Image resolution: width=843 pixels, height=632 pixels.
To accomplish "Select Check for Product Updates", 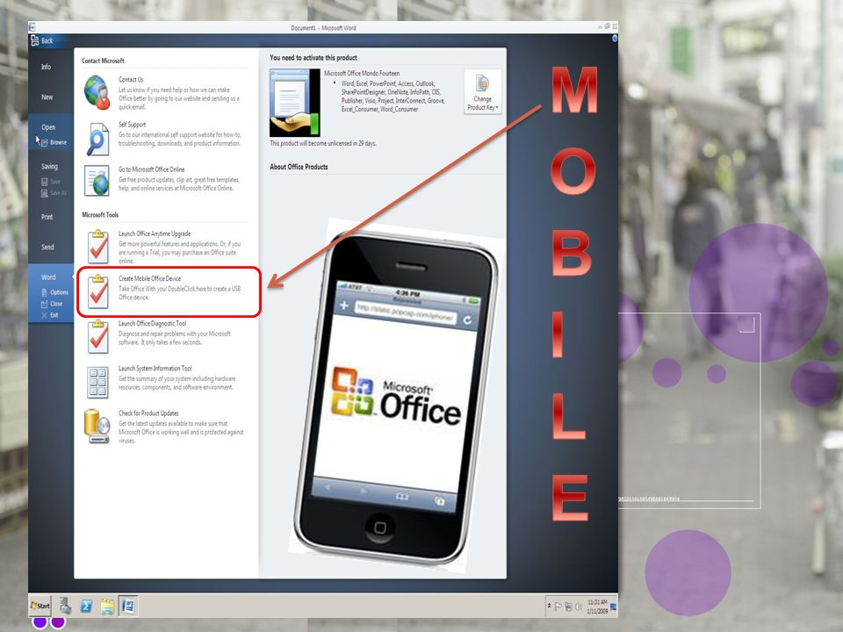I will coord(149,413).
